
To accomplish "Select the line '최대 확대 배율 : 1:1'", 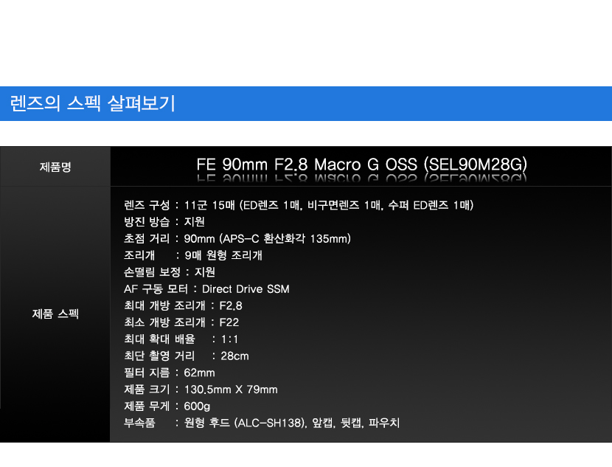I will [181, 339].
